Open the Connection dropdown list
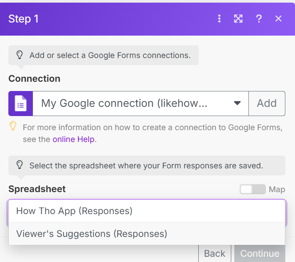The height and width of the screenshot is (262, 295). coord(141,103)
